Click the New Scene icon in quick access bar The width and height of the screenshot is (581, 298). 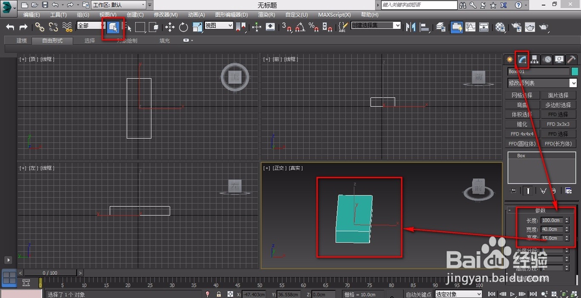[x=24, y=5]
